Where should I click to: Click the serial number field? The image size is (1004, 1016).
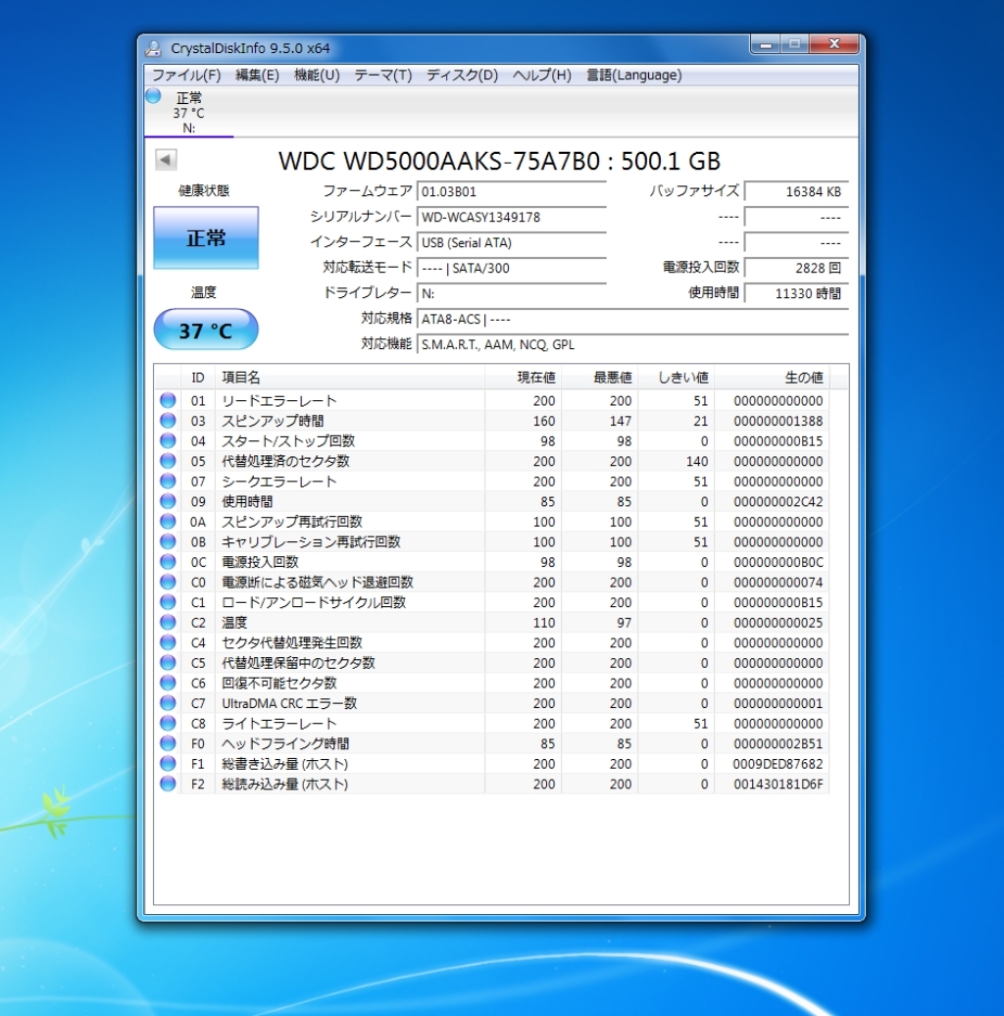[511, 218]
